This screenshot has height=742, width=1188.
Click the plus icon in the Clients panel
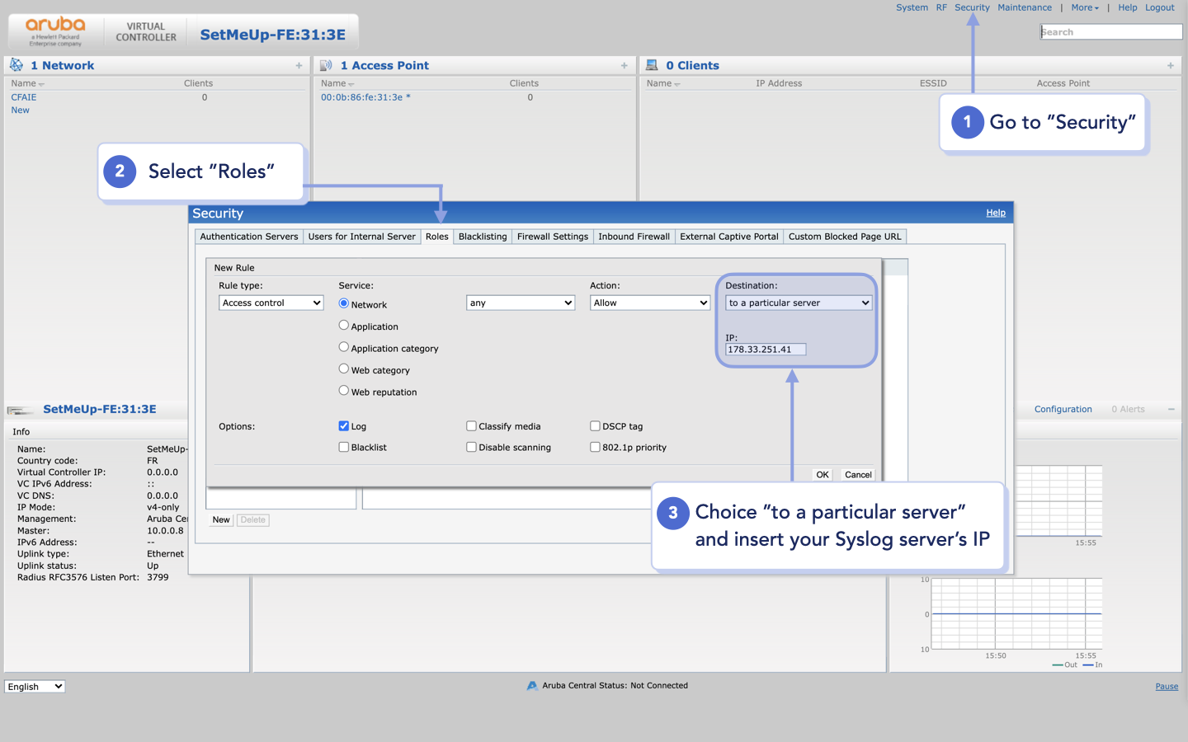tap(1170, 65)
